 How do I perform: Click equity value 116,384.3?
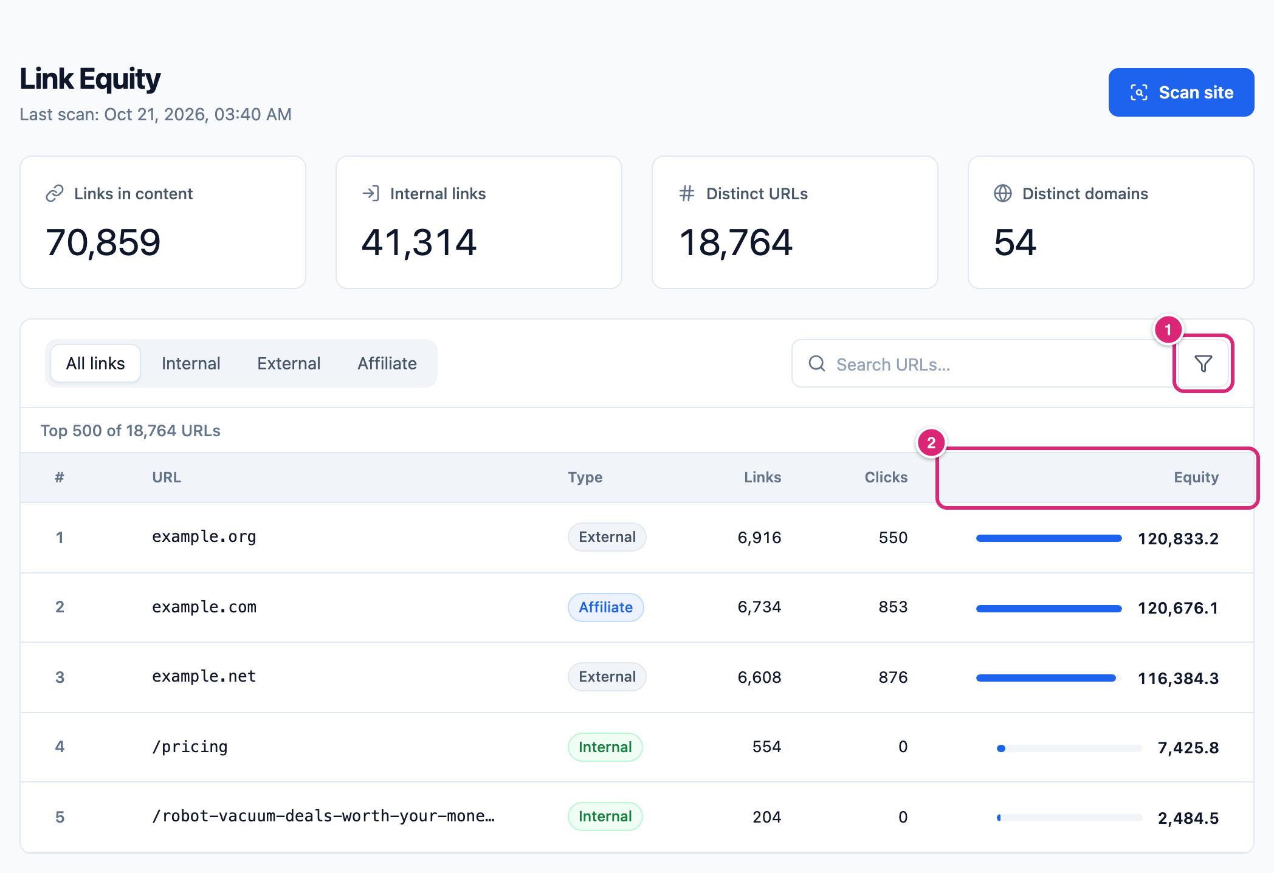(1178, 678)
